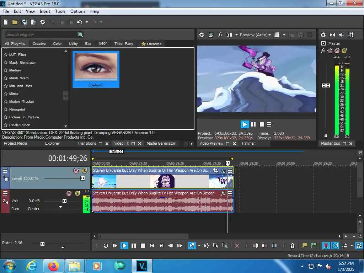
Task: Mute video track 1
Action: [x=76, y=171]
